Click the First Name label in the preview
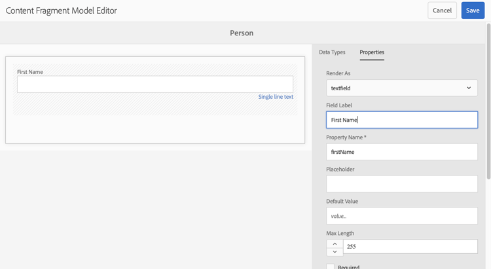491x269 pixels. tap(30, 72)
